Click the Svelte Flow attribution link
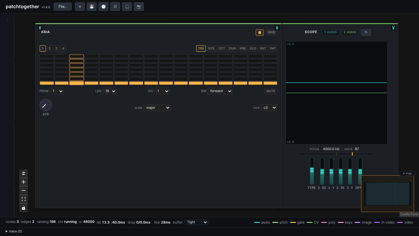This screenshot has width=419, height=236. pos(409,214)
